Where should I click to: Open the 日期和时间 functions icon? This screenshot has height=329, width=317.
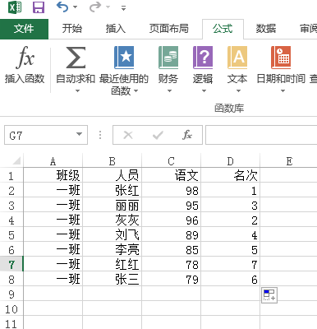point(281,58)
